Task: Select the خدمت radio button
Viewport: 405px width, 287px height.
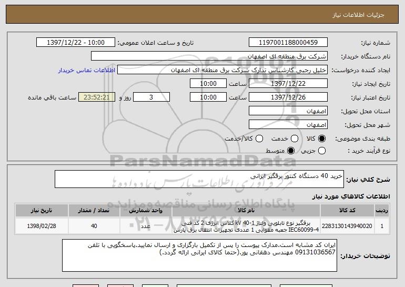Action: pos(295,138)
